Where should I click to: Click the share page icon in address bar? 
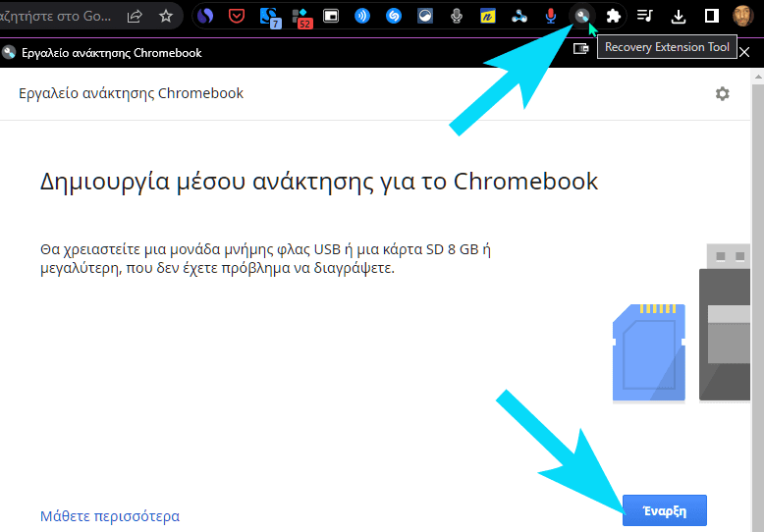135,16
